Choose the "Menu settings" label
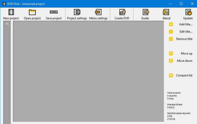Image resolution: width=197 pixels, height=124 pixels. 98,18
